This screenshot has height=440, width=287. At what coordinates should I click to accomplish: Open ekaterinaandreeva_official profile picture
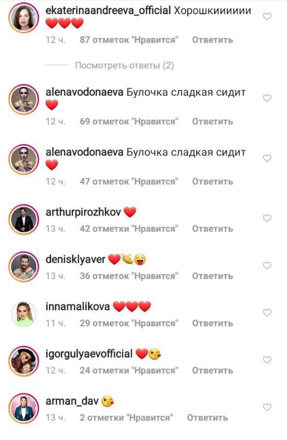(24, 17)
